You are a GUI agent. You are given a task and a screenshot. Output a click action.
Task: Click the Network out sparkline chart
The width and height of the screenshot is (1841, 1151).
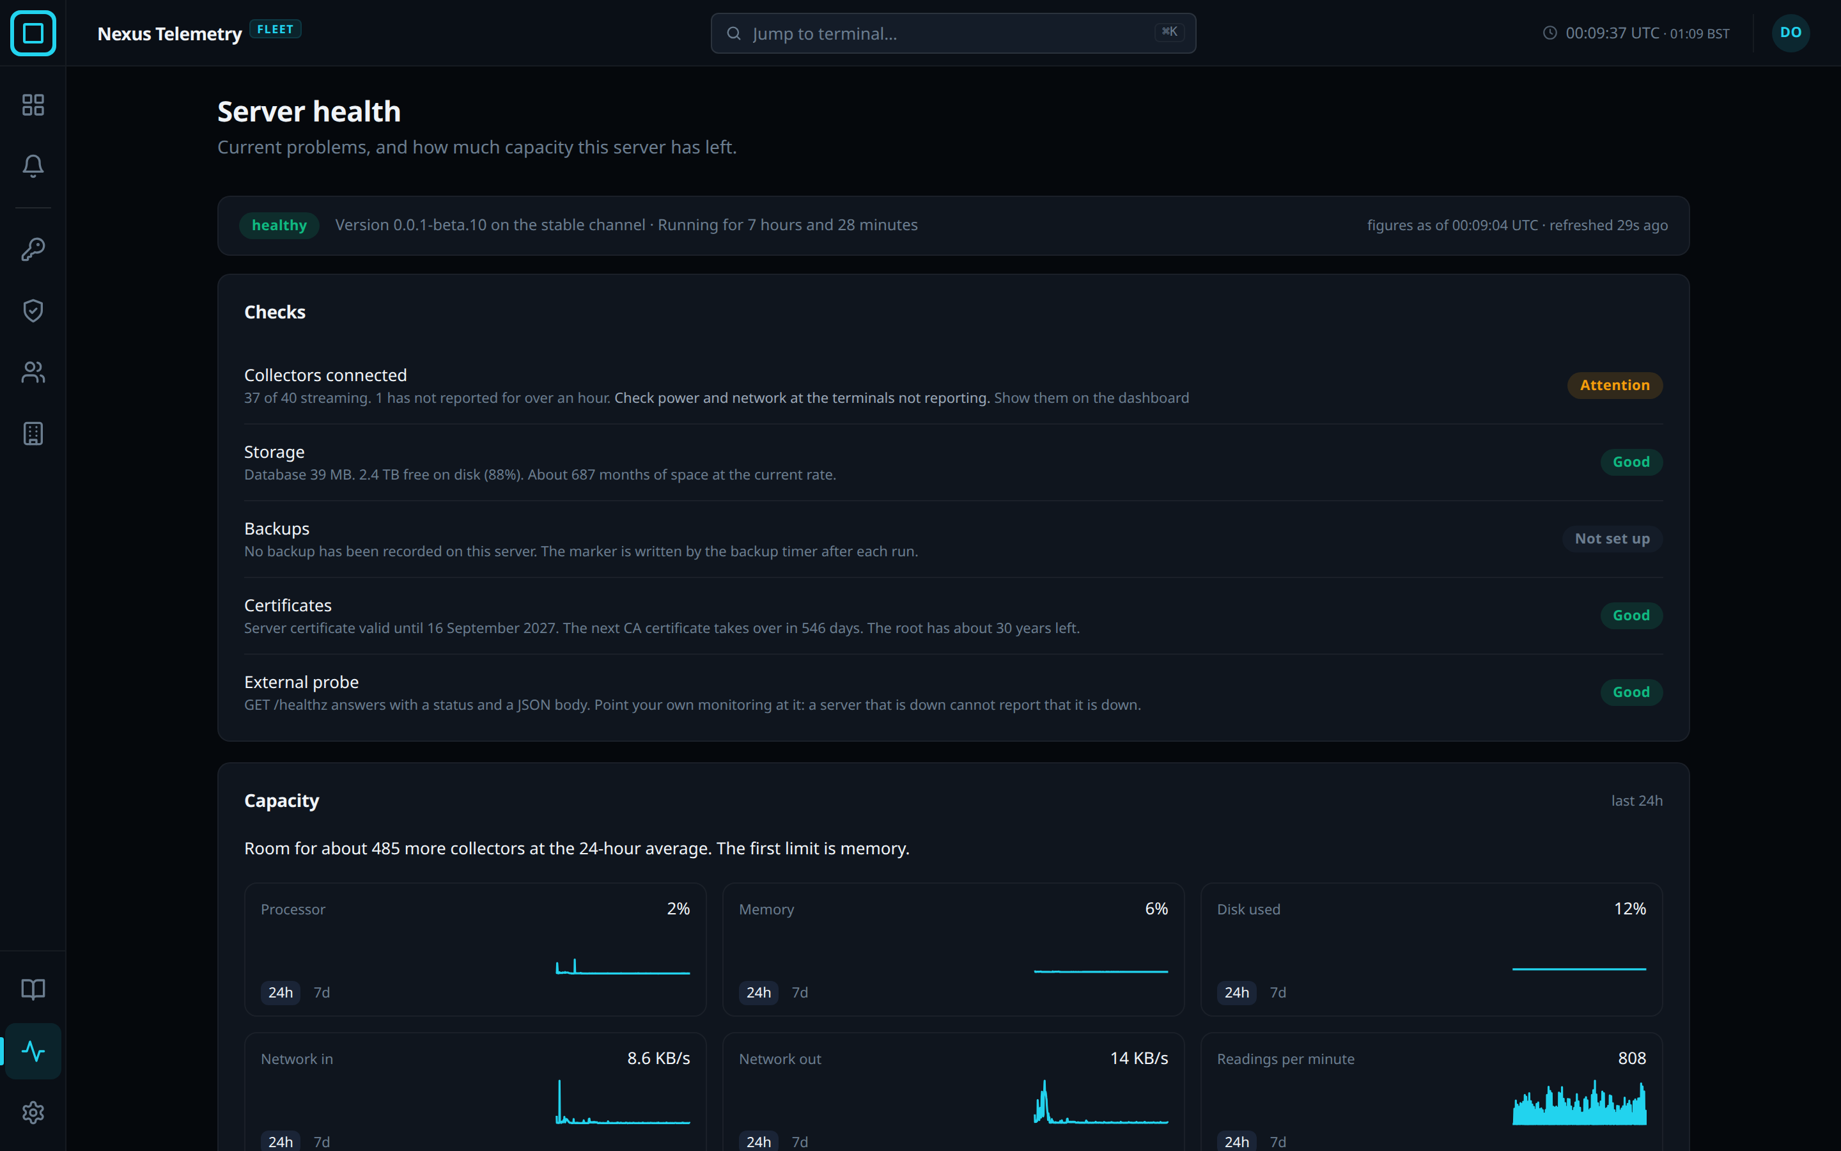[x=1101, y=1102]
